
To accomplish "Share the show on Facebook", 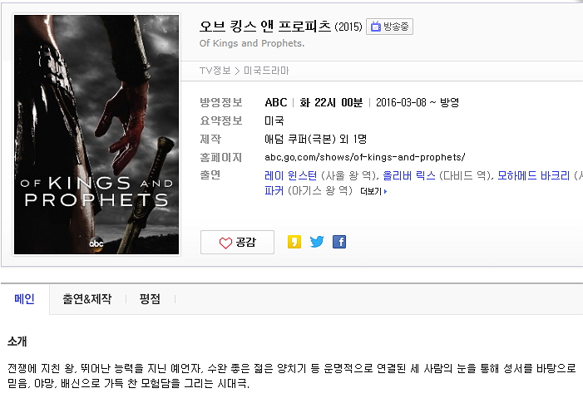I will (339, 242).
